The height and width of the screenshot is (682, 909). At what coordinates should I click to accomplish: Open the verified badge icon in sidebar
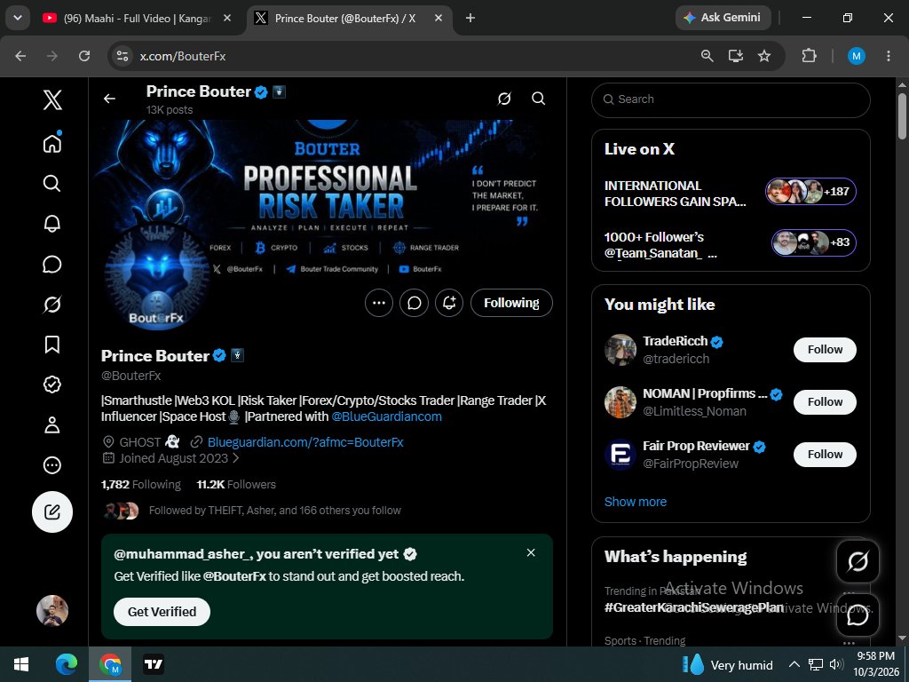(52, 385)
